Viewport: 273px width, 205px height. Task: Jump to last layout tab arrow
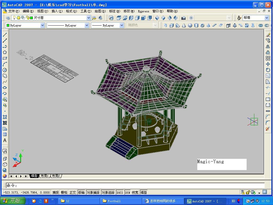(x=26, y=176)
